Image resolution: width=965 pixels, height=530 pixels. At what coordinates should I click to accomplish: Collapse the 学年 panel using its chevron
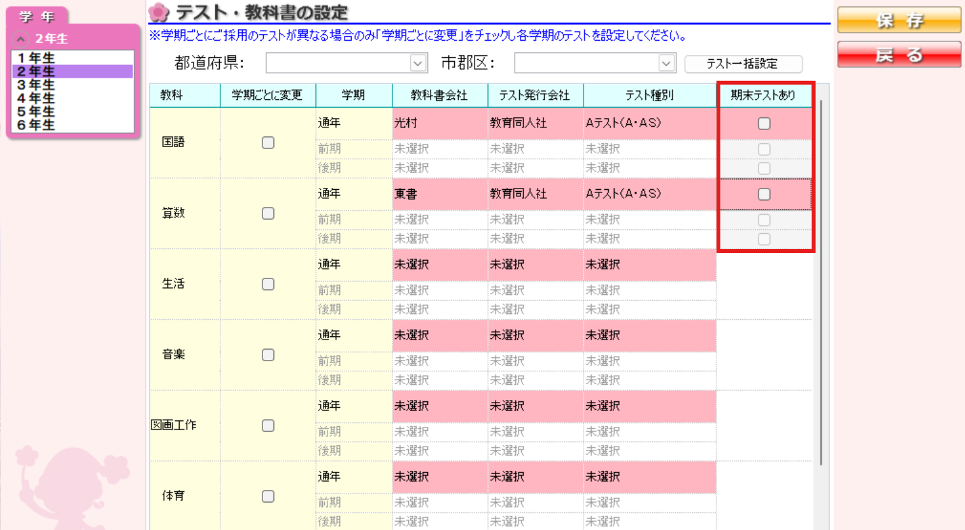tap(22, 38)
